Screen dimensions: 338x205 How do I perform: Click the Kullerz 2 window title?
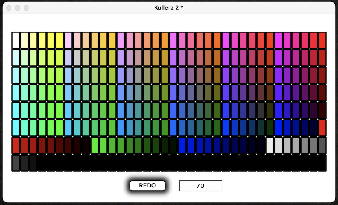click(169, 8)
